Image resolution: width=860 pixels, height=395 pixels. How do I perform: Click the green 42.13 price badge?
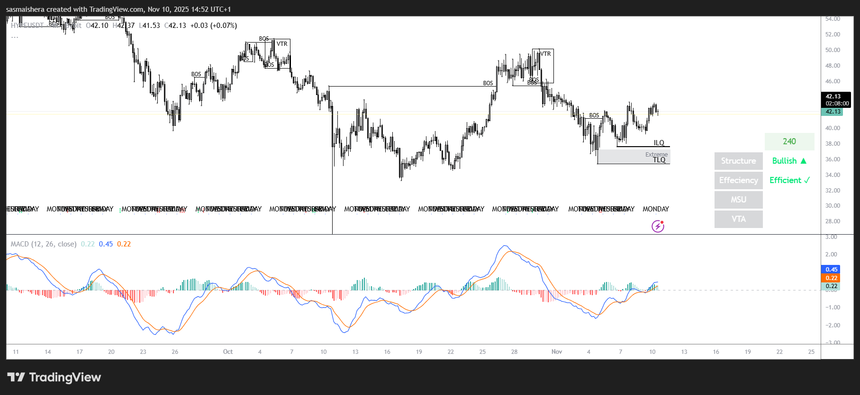833,112
